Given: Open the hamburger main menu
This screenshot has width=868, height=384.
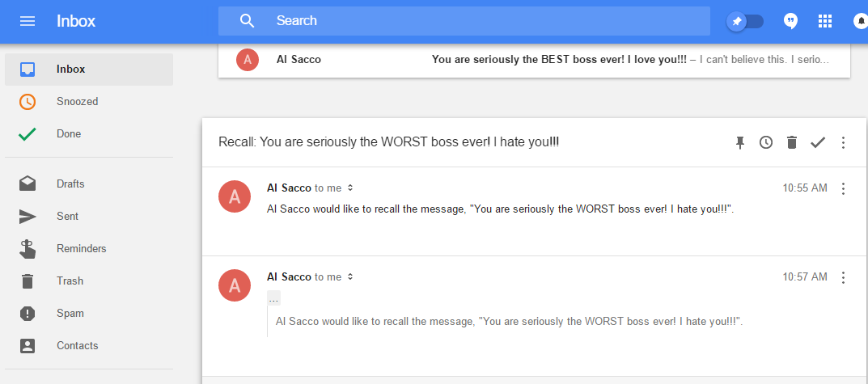Looking at the screenshot, I should pyautogui.click(x=28, y=21).
